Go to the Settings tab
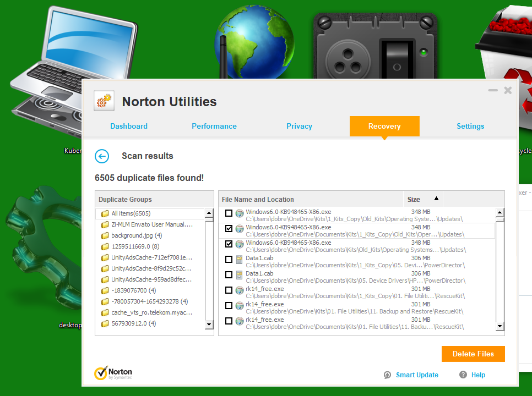Viewport: 532px width, 396px height. [x=470, y=127]
